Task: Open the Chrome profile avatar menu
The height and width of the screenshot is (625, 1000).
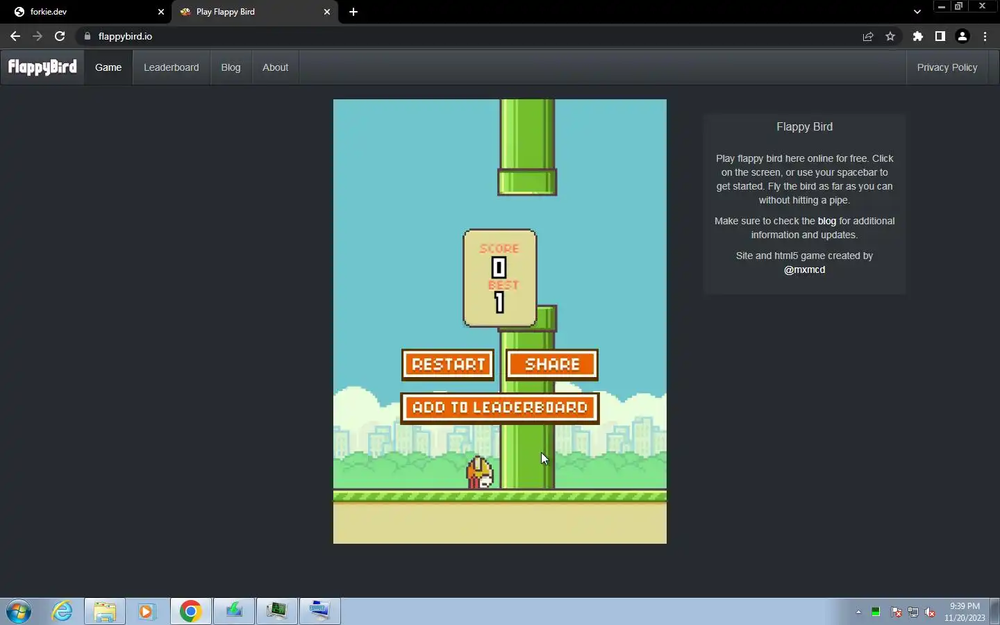Action: (x=962, y=36)
